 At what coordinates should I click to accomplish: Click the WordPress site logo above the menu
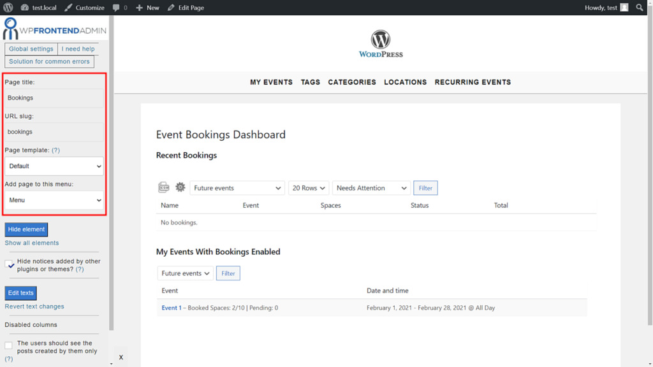pos(381,40)
